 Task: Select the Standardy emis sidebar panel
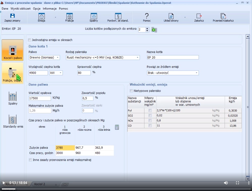pos(13,121)
